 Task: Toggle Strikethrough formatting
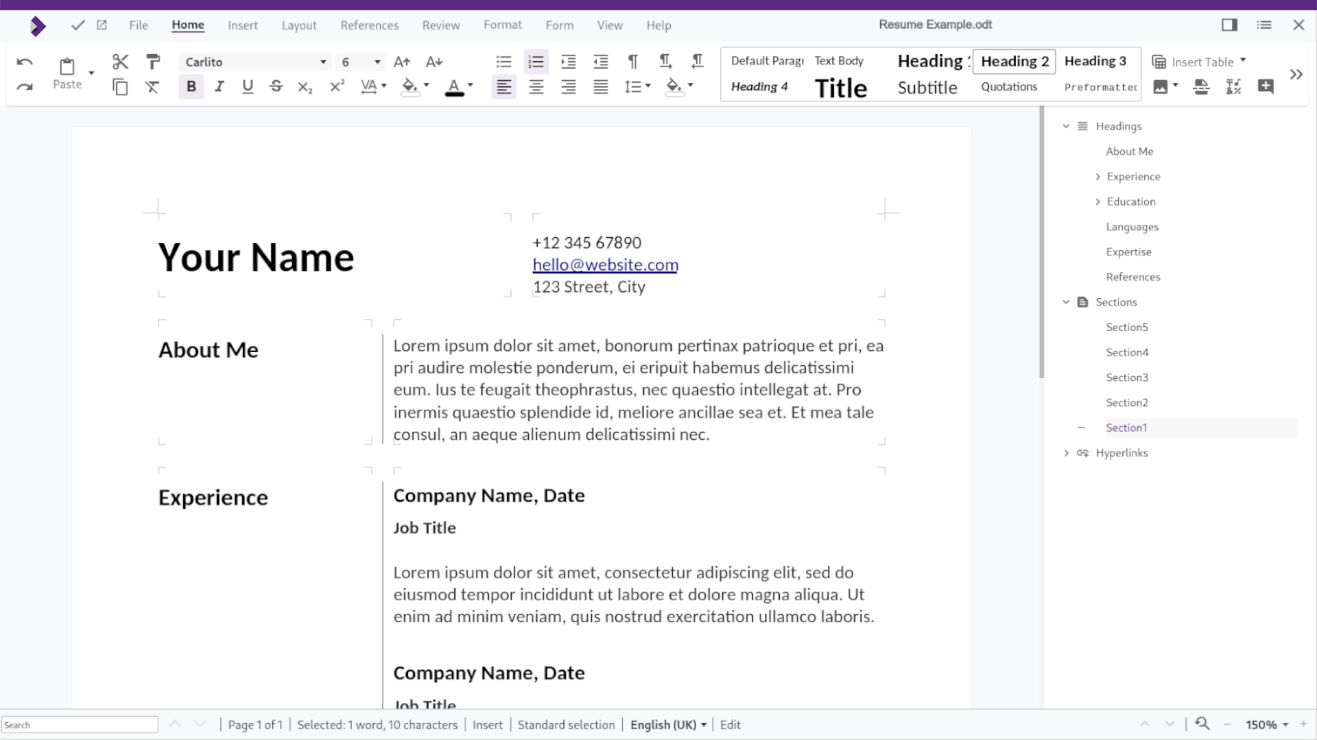(x=276, y=86)
